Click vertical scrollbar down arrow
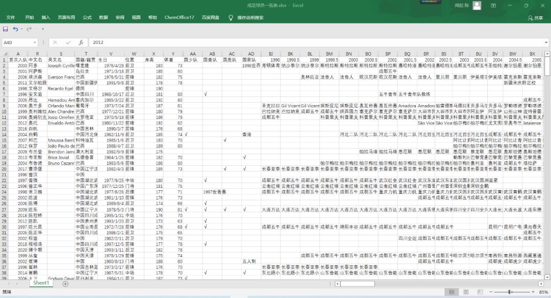Screen dimensions: 551x298 tap(547, 277)
